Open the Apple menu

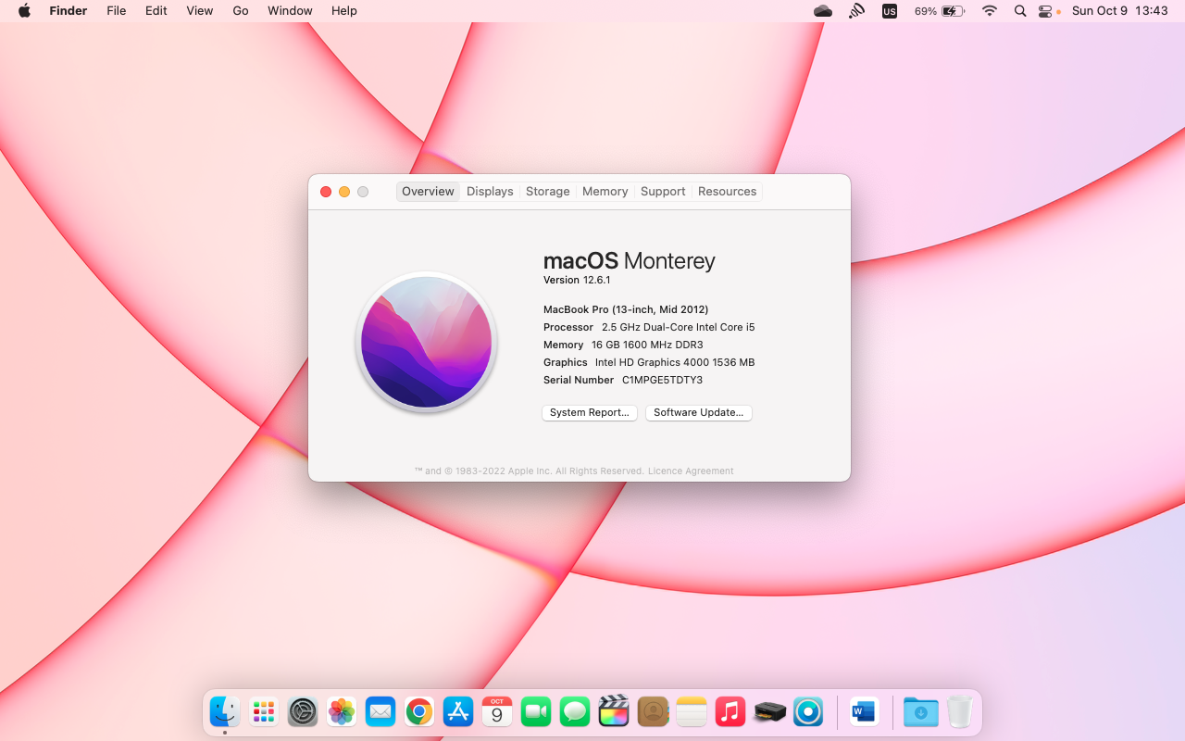[x=24, y=11]
